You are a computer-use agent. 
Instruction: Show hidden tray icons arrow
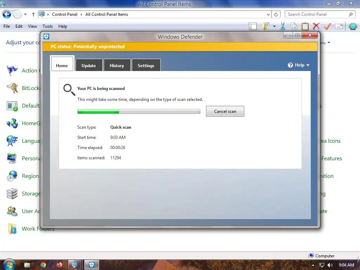pyautogui.click(x=313, y=265)
